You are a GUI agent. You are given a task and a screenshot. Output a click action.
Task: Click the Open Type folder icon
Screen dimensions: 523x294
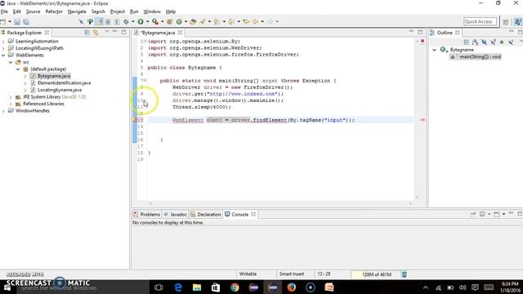pyautogui.click(x=193, y=22)
